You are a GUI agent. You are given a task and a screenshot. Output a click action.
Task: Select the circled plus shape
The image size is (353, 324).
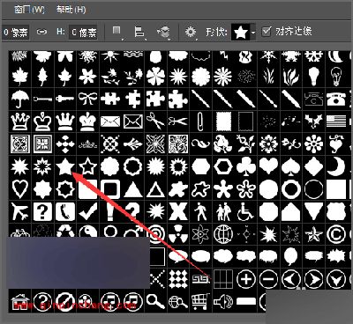[246, 279]
